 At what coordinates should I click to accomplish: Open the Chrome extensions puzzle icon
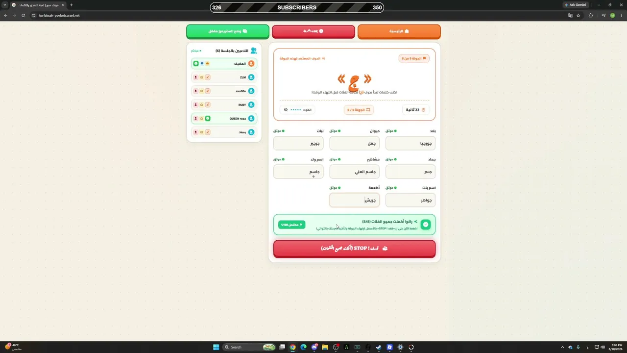coord(591,15)
